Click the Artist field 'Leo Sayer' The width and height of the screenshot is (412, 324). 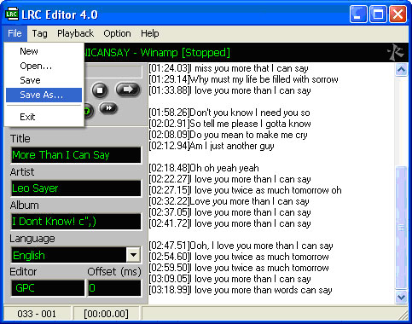(x=76, y=188)
